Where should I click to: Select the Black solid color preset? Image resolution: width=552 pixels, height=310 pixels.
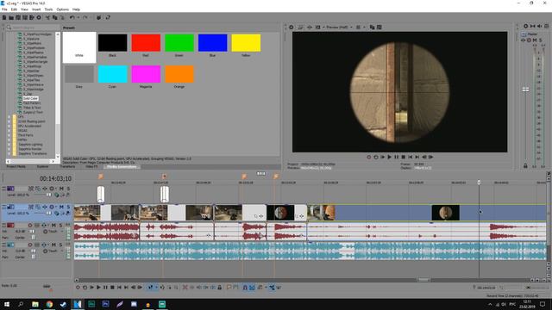[x=113, y=43]
